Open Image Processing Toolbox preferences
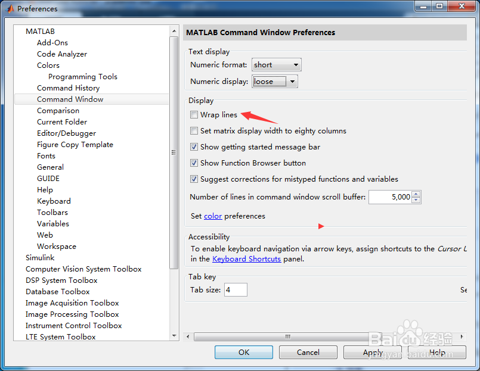The image size is (480, 371). (x=72, y=314)
